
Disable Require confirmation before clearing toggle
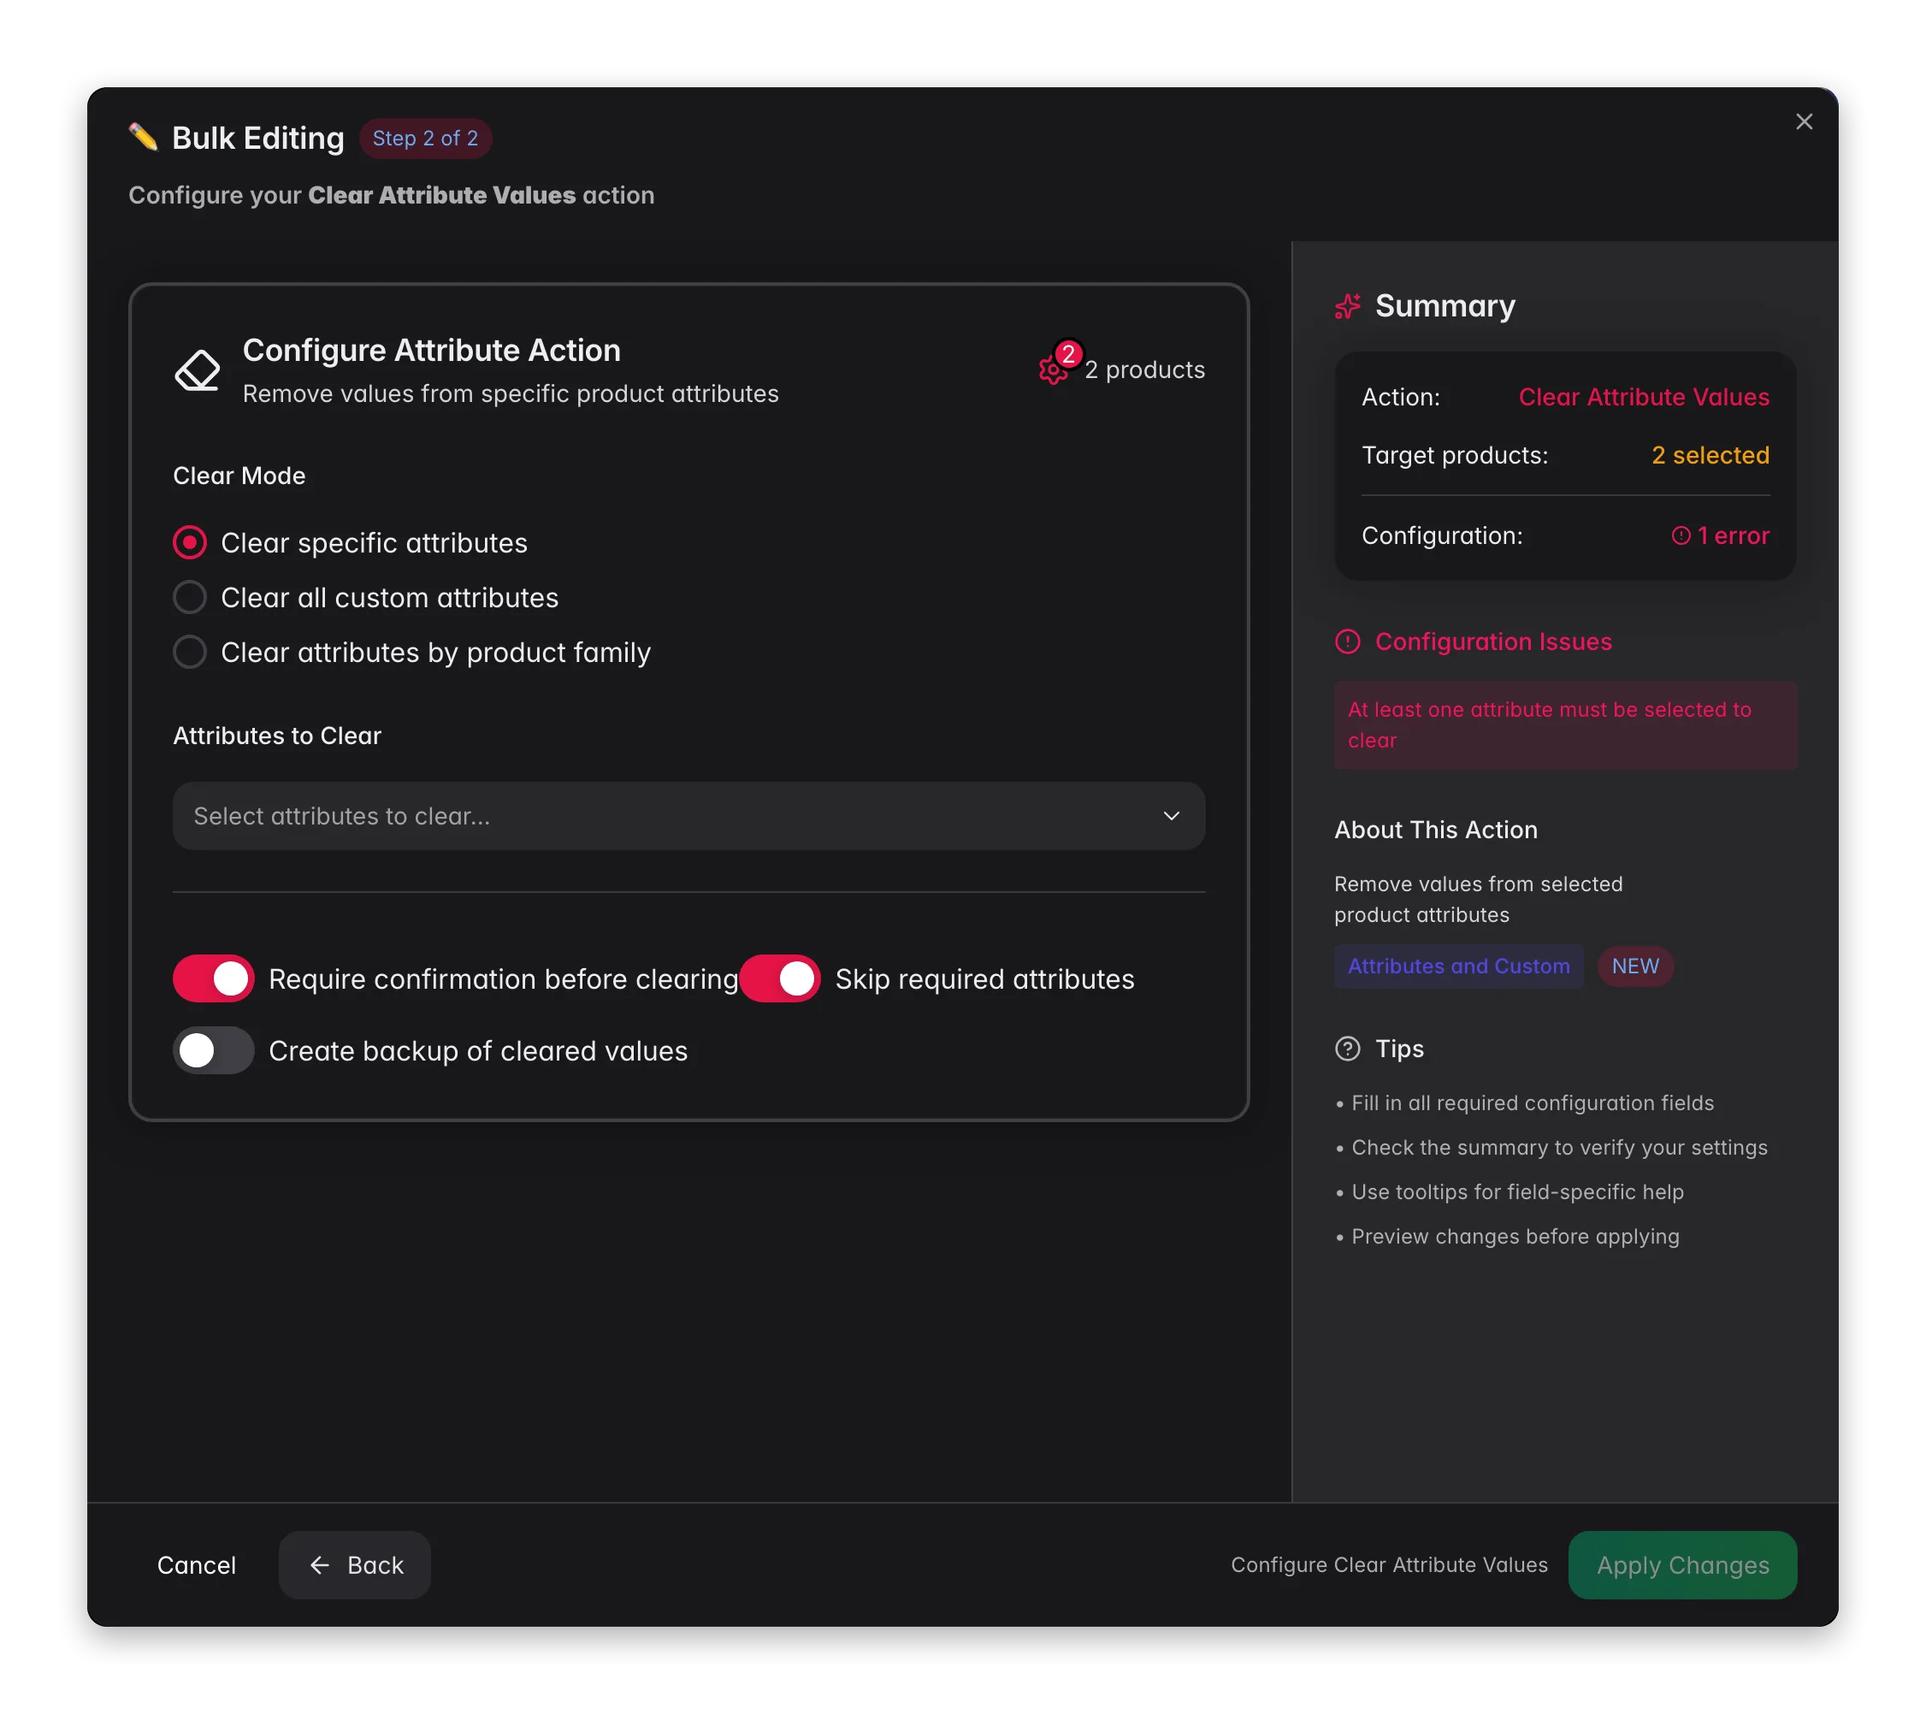[x=214, y=979]
